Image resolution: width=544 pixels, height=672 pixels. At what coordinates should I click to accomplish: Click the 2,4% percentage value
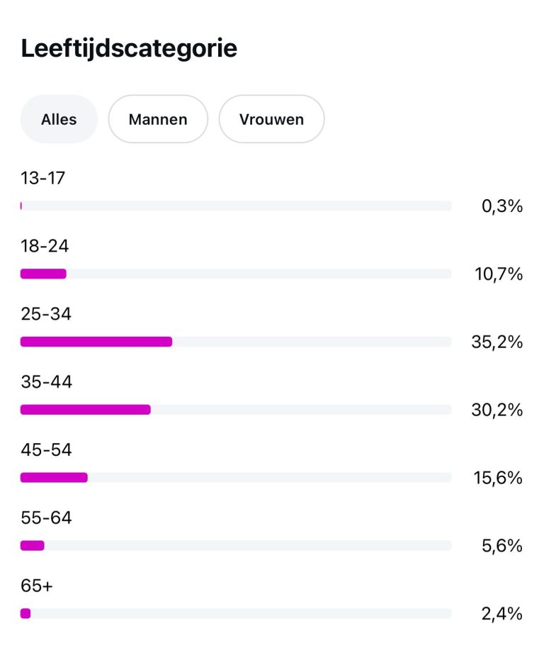(x=502, y=614)
